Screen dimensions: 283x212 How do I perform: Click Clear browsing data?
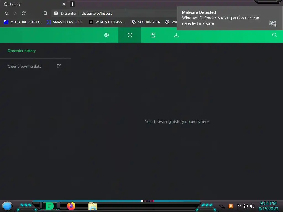coord(25,66)
